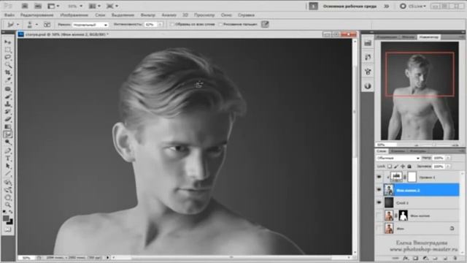Select the Spot Healing Brush tool
This screenshot has width=467, height=263.
(8, 88)
